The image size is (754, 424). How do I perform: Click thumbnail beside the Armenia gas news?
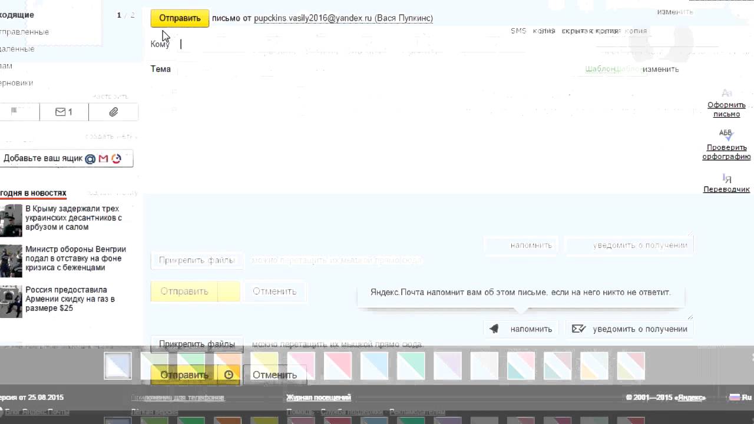[11, 302]
